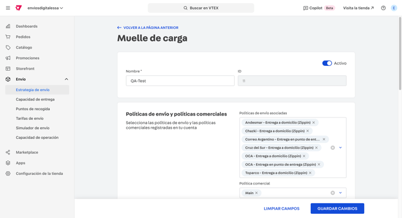Click the page vertical scrollbar

(x=400, y=54)
